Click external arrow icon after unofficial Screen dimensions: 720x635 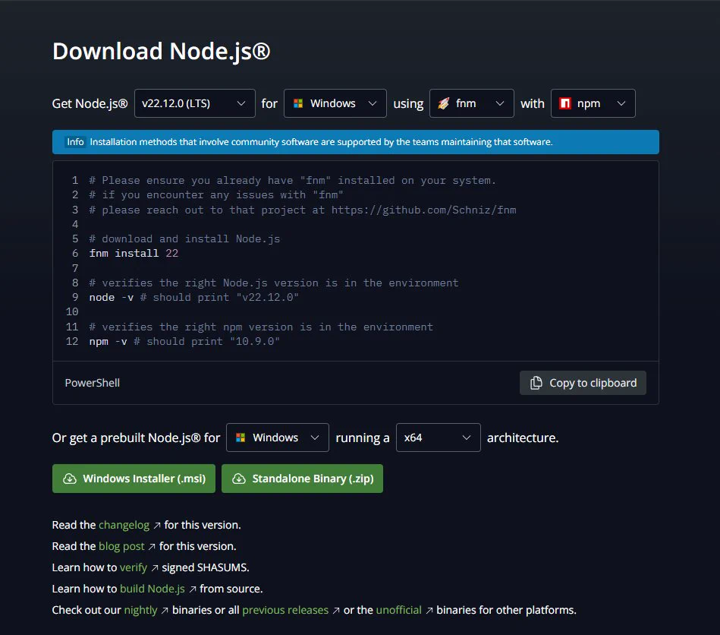[429, 611]
